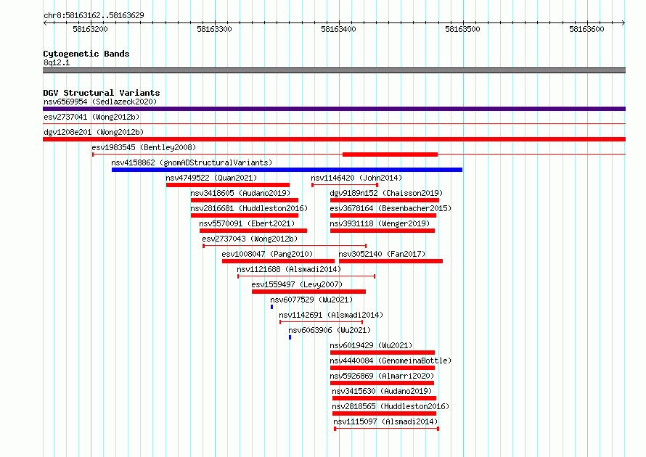The width and height of the screenshot is (646, 457).
Task: Click the dgv1208e201 (Wong2012b) label
Action: click(94, 132)
